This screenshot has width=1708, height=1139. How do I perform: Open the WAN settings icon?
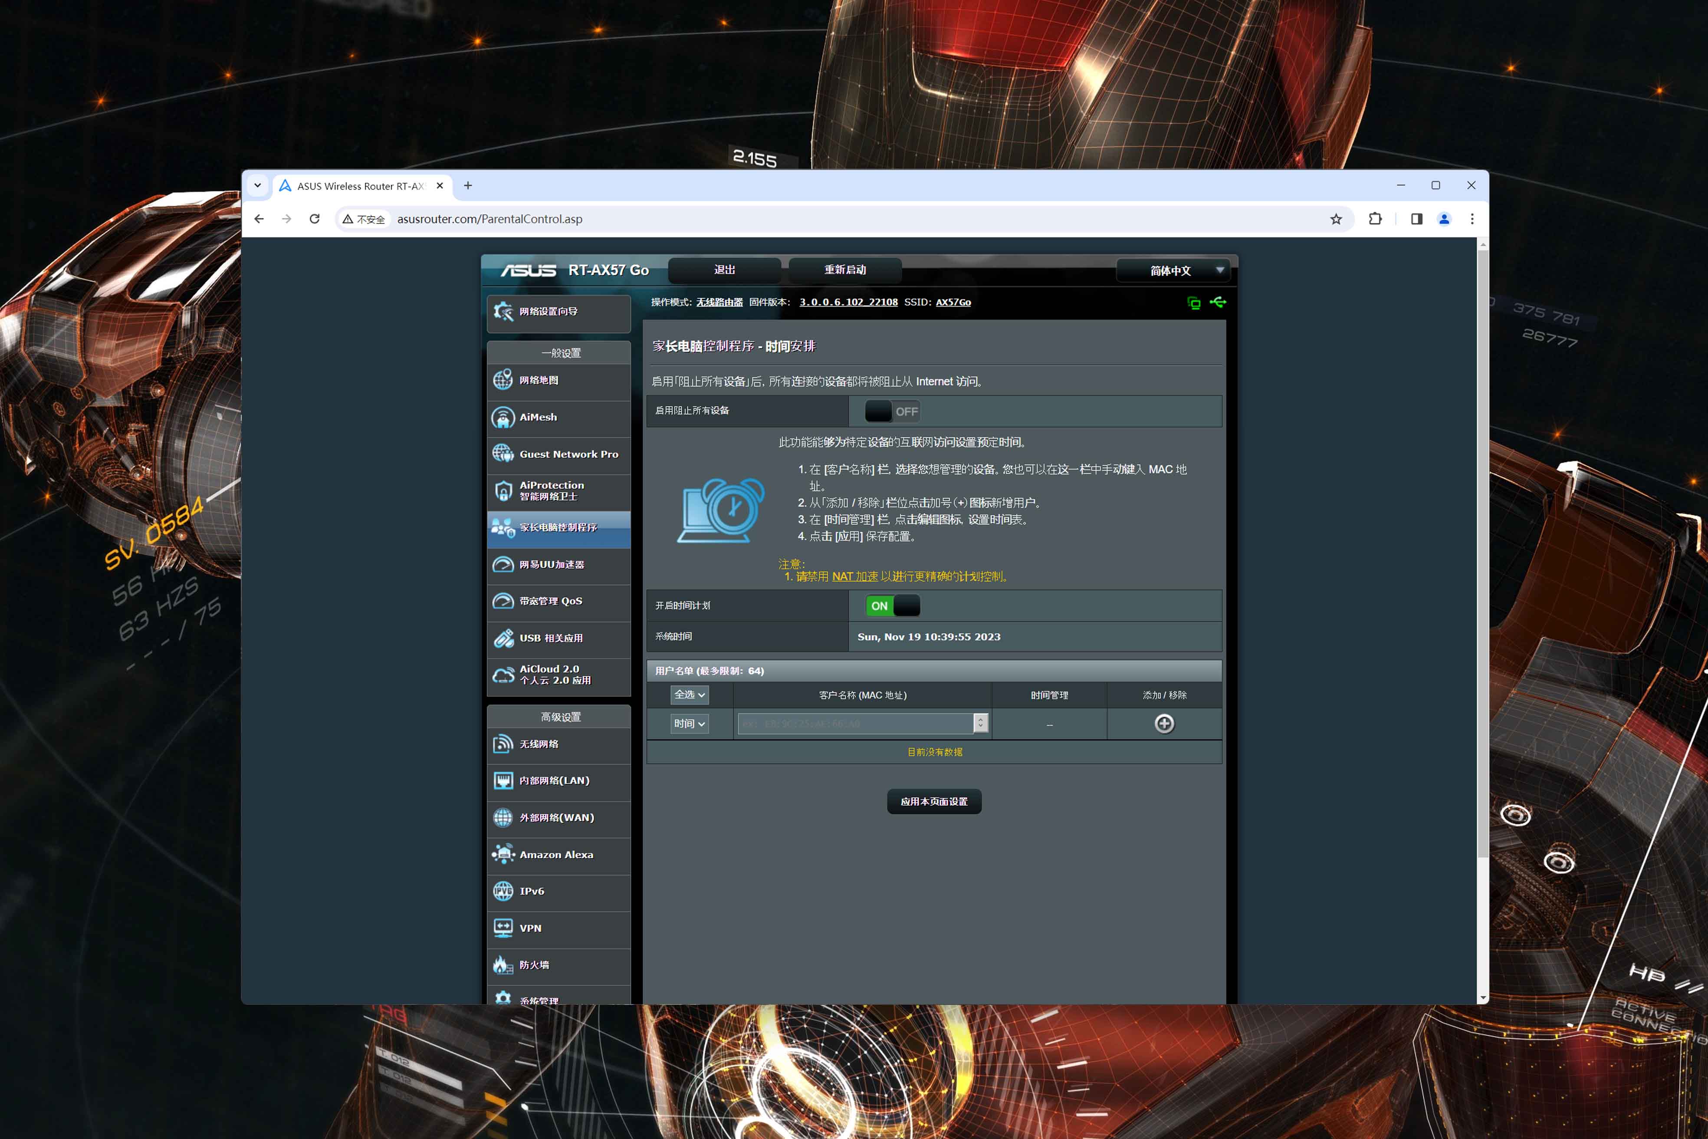pos(503,817)
